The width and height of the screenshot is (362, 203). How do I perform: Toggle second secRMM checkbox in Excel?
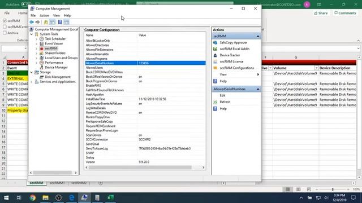pos(5,27)
